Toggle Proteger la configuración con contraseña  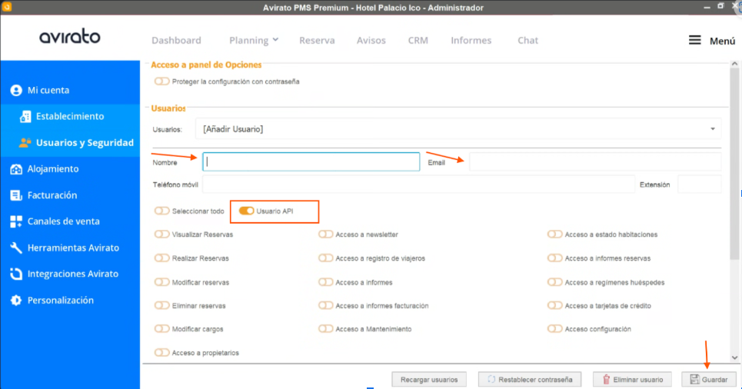(161, 81)
